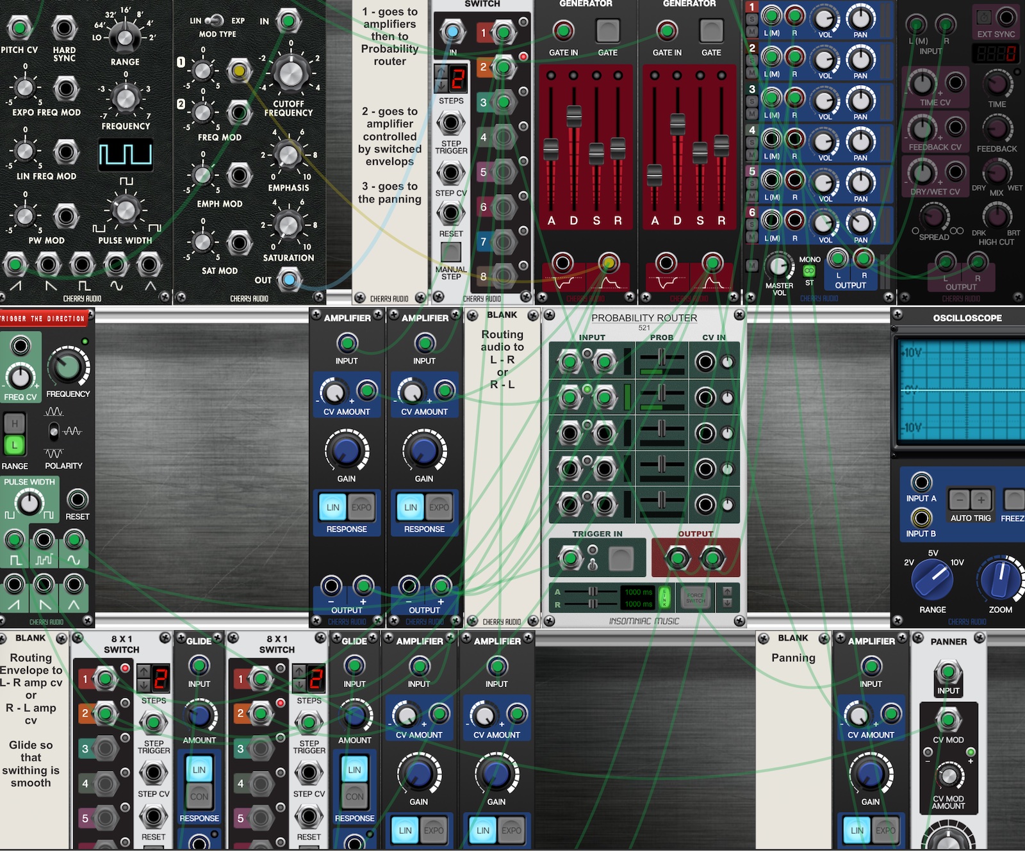Viewport: 1025px width, 851px height.
Task: Click the Probability Router up arrow button
Action: click(x=727, y=592)
